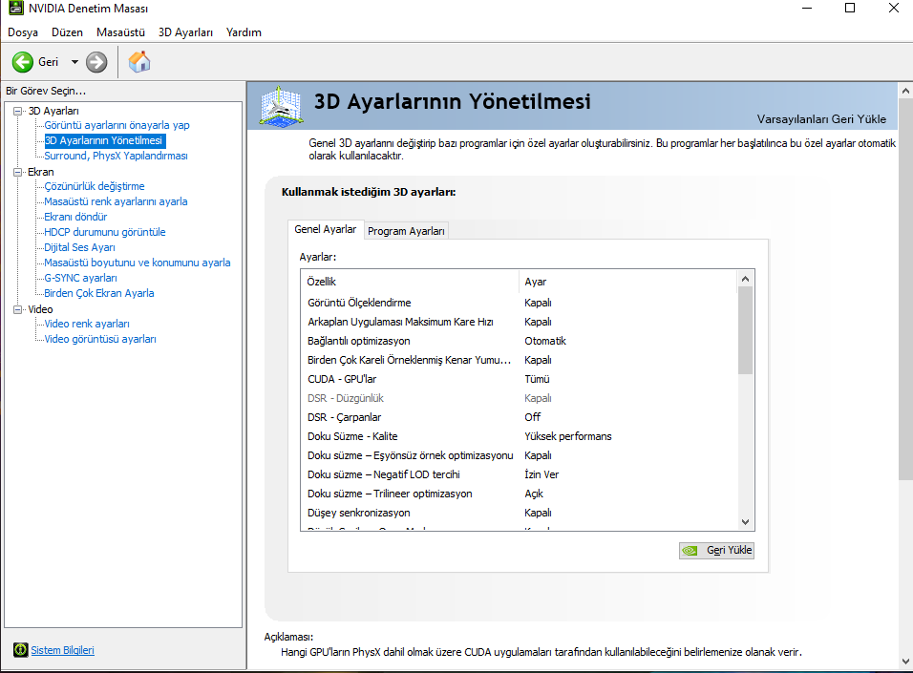
Task: Open G-SYNC ayarları
Action: tap(80, 278)
